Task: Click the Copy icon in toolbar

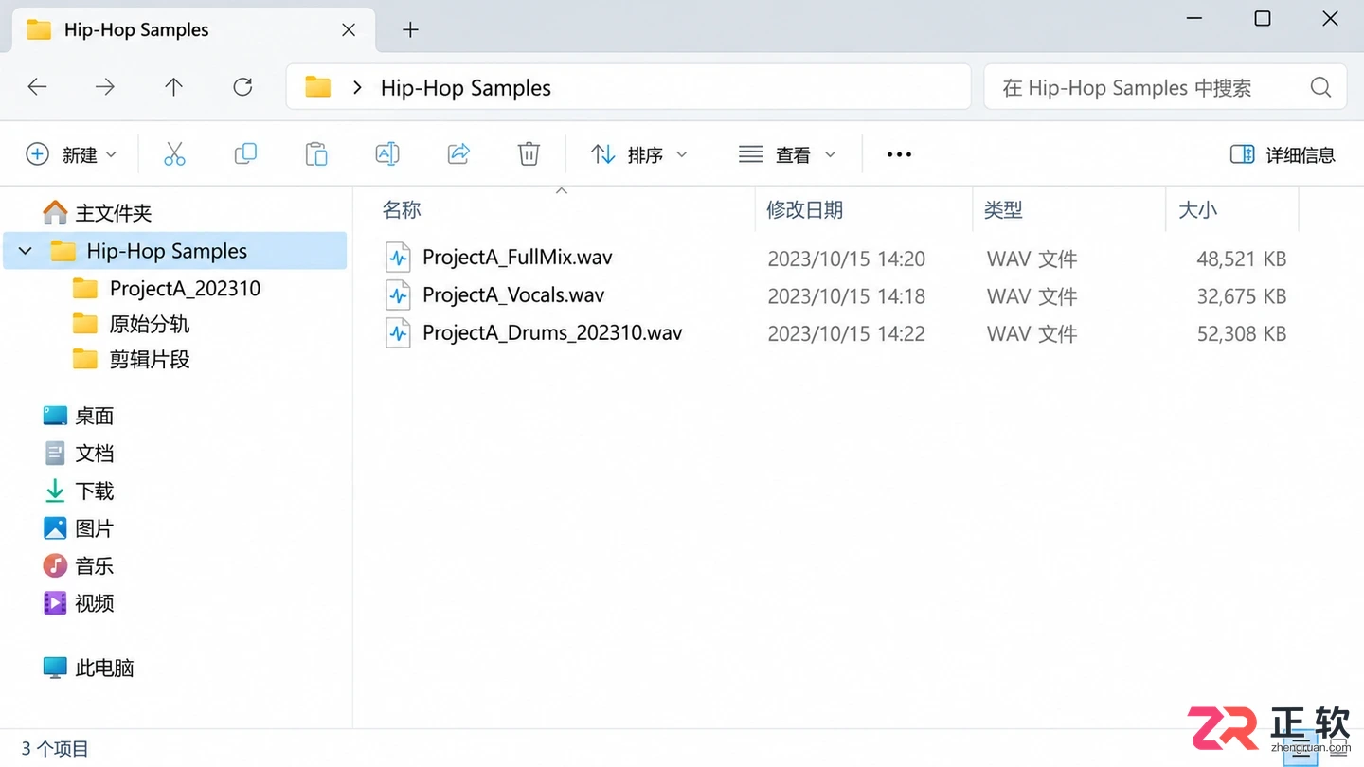Action: [245, 153]
